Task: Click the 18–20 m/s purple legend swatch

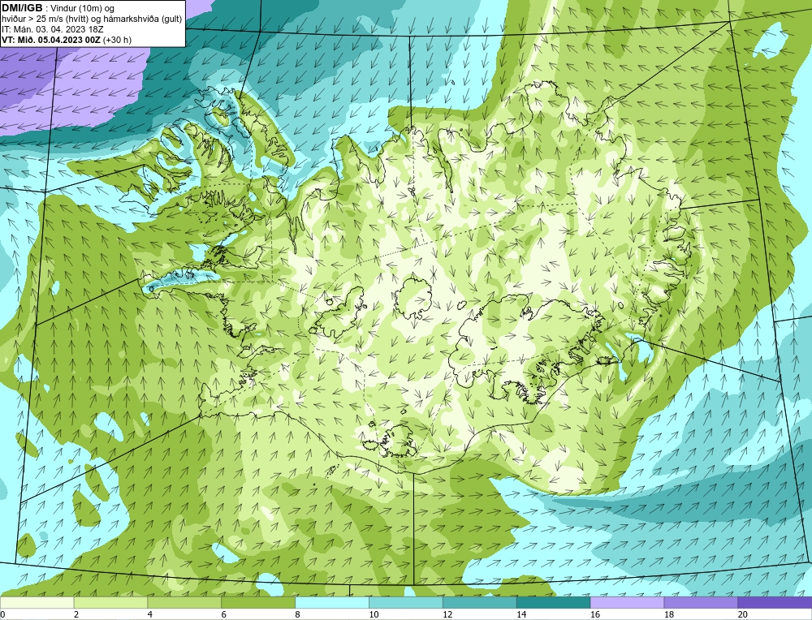Action: (702, 603)
